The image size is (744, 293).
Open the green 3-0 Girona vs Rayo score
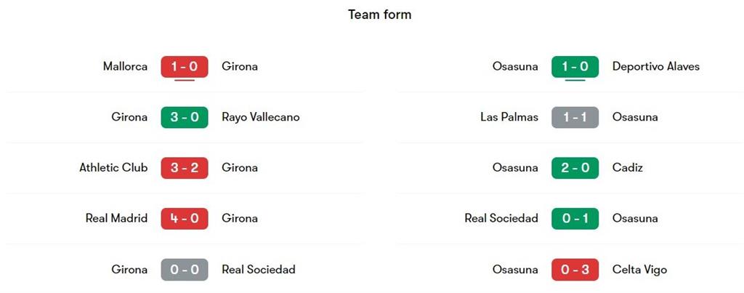pyautogui.click(x=185, y=117)
